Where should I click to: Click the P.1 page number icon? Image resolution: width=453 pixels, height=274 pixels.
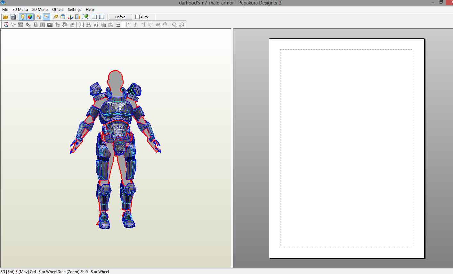(x=96, y=25)
